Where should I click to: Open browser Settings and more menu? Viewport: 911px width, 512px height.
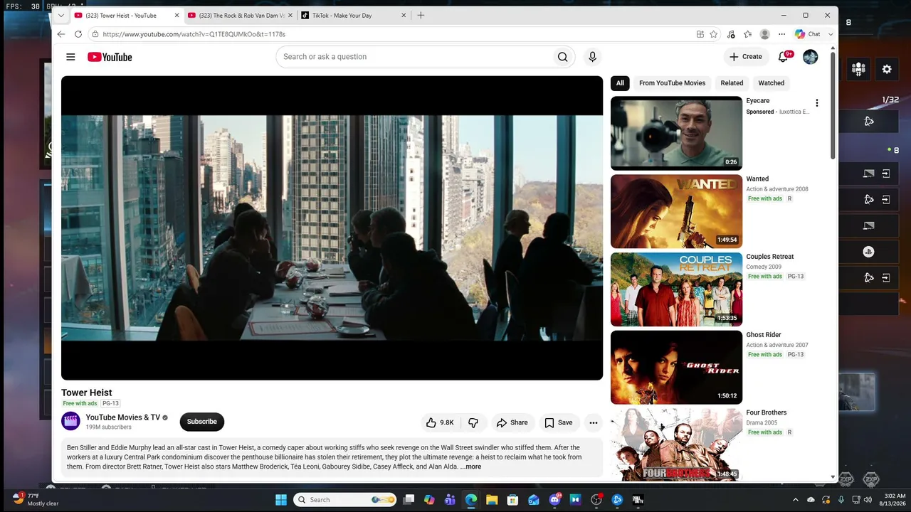coord(781,34)
